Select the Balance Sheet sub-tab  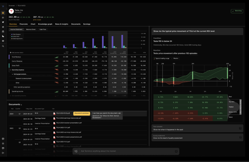31,29
